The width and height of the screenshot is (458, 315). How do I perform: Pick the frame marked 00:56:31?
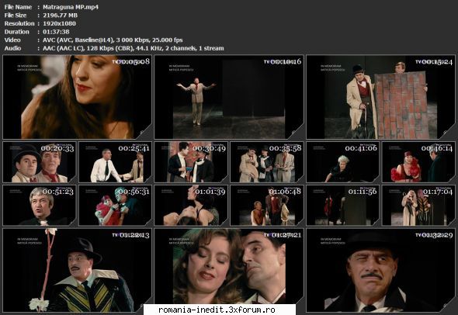(116, 206)
